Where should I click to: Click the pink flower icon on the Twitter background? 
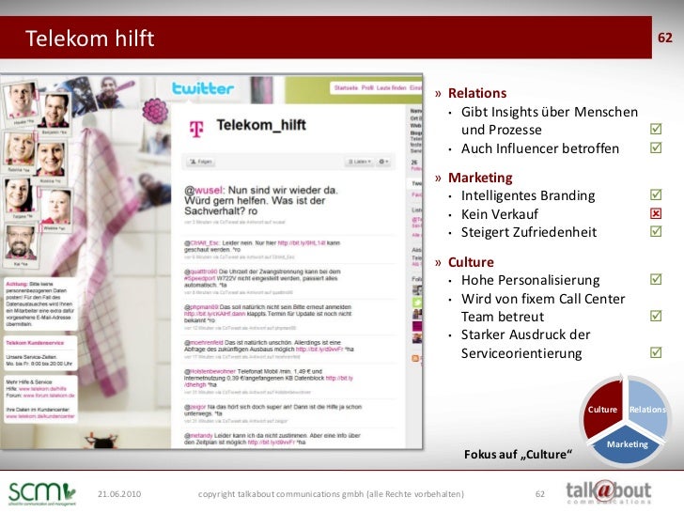pos(155,110)
